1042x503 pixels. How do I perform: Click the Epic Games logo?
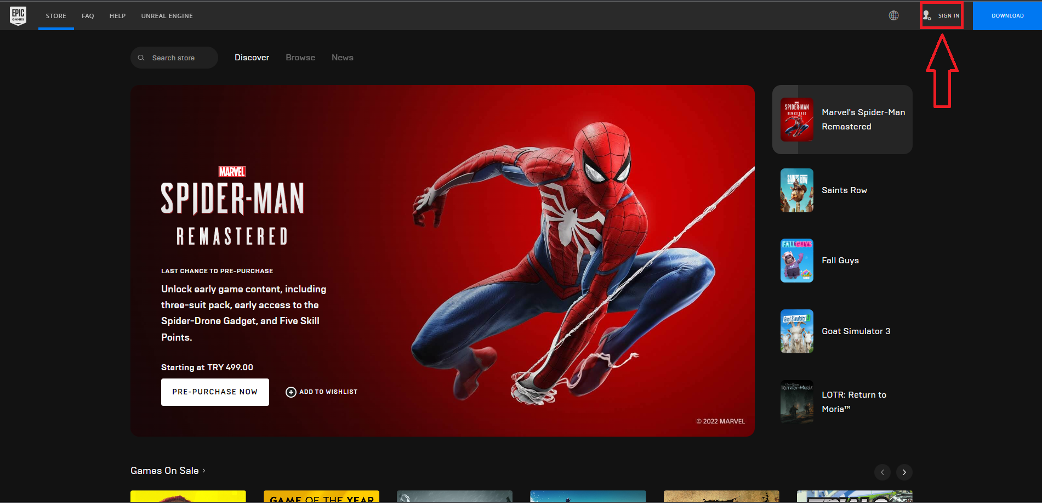pos(18,15)
